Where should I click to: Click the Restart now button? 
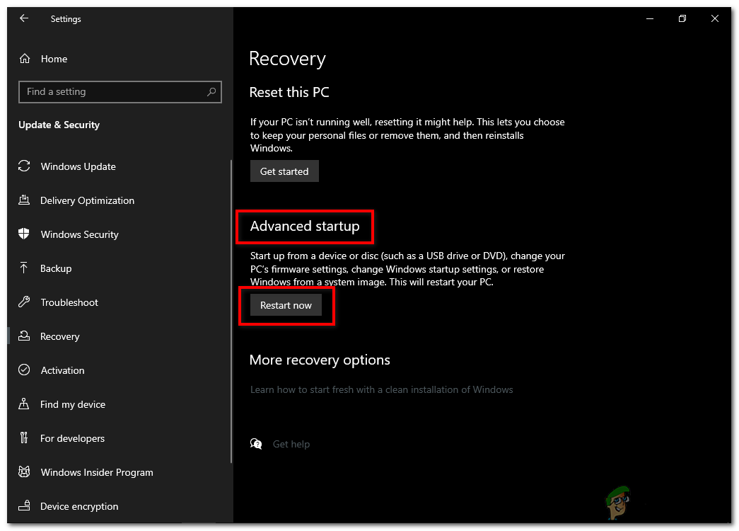[x=286, y=304]
